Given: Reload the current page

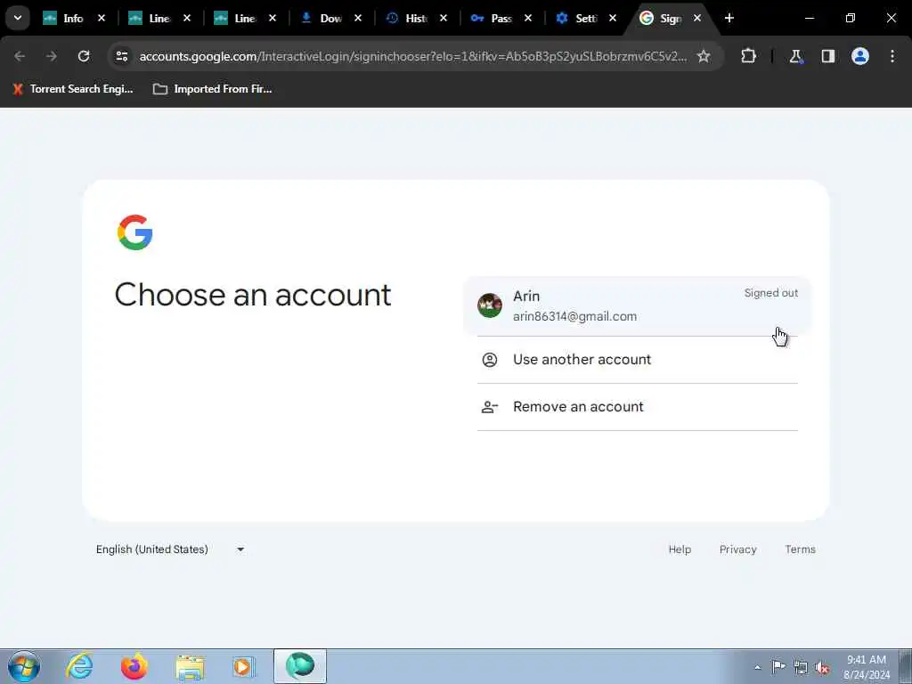Looking at the screenshot, I should click(84, 56).
